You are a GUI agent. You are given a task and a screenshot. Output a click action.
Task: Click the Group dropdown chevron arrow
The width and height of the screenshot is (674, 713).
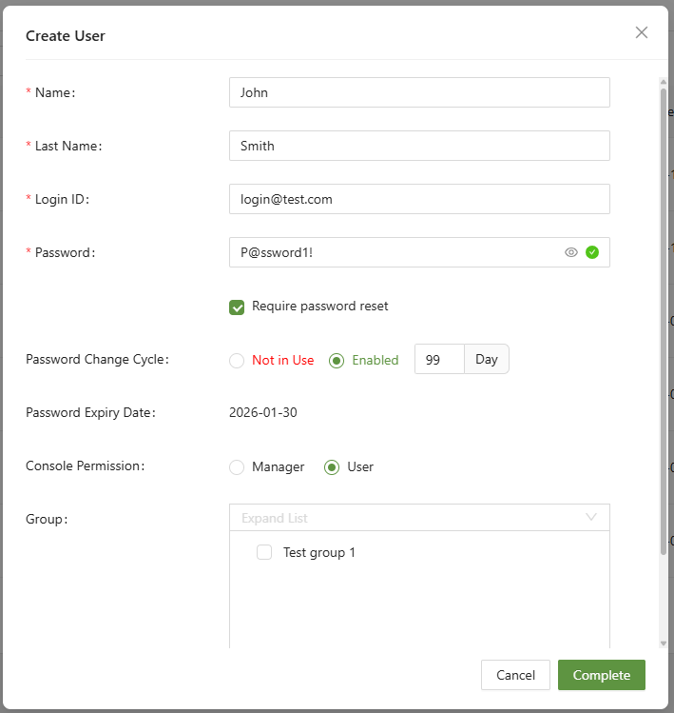591,517
